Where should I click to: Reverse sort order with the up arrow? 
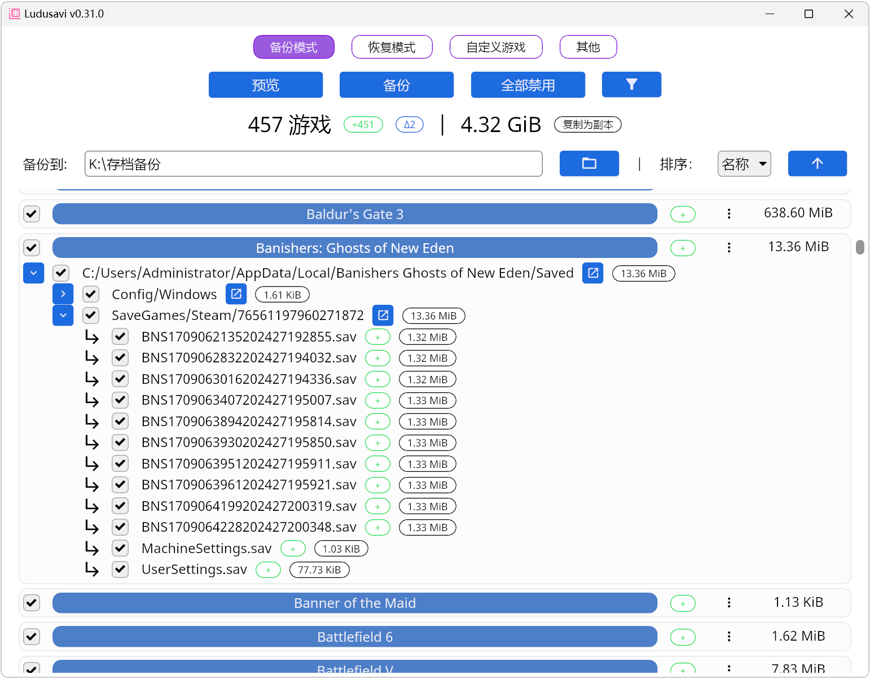(817, 164)
